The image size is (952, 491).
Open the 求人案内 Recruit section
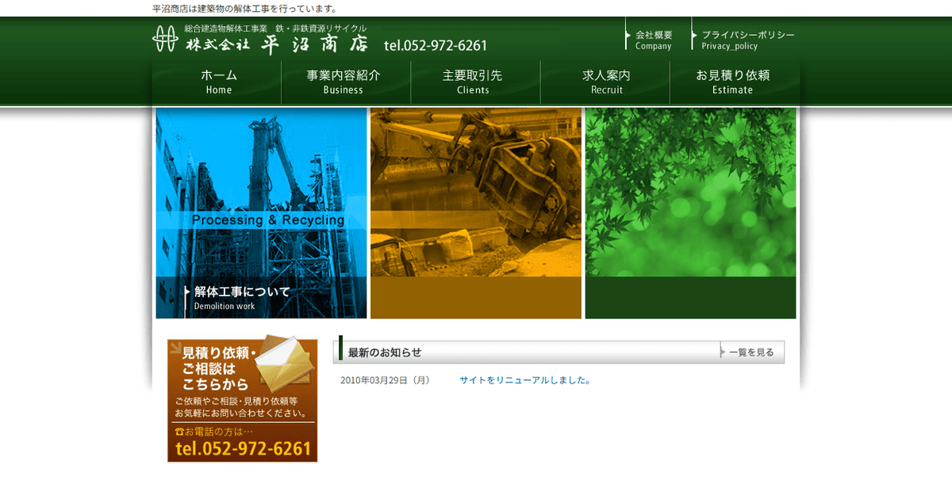[x=605, y=82]
